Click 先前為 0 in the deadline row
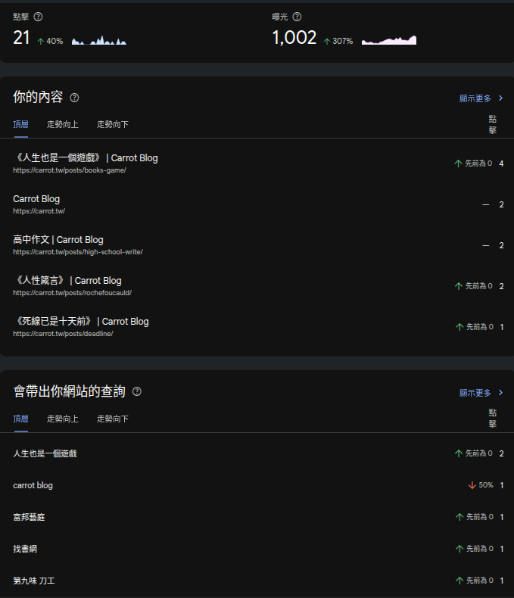This screenshot has height=598, width=514. click(480, 327)
